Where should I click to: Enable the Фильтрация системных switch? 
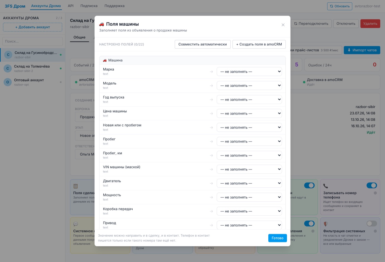(372, 224)
